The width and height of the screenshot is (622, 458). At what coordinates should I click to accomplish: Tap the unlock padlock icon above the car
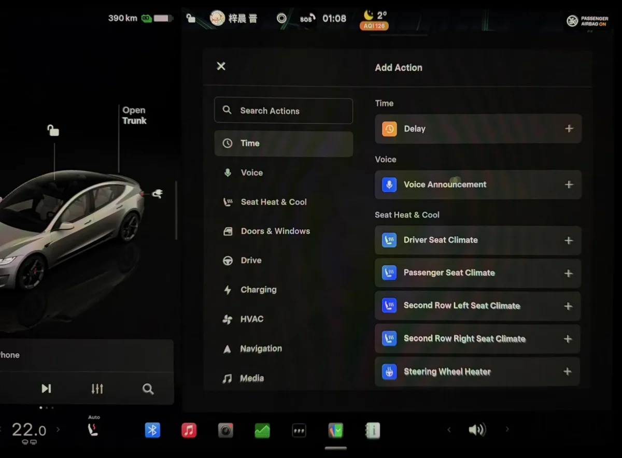click(x=53, y=130)
